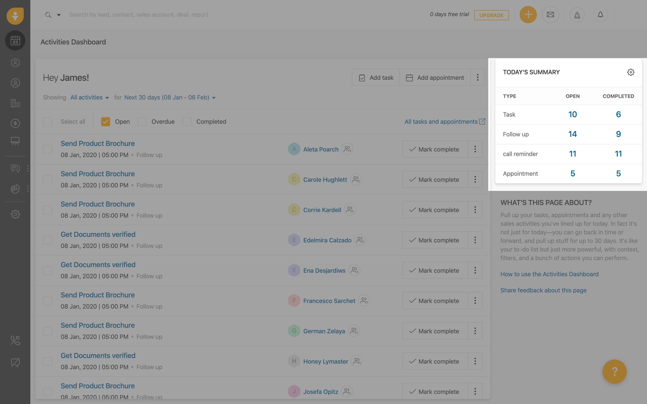Viewport: 647px width, 404px height.
Task: Open the Next 30 days date range dropdown
Action: point(170,97)
